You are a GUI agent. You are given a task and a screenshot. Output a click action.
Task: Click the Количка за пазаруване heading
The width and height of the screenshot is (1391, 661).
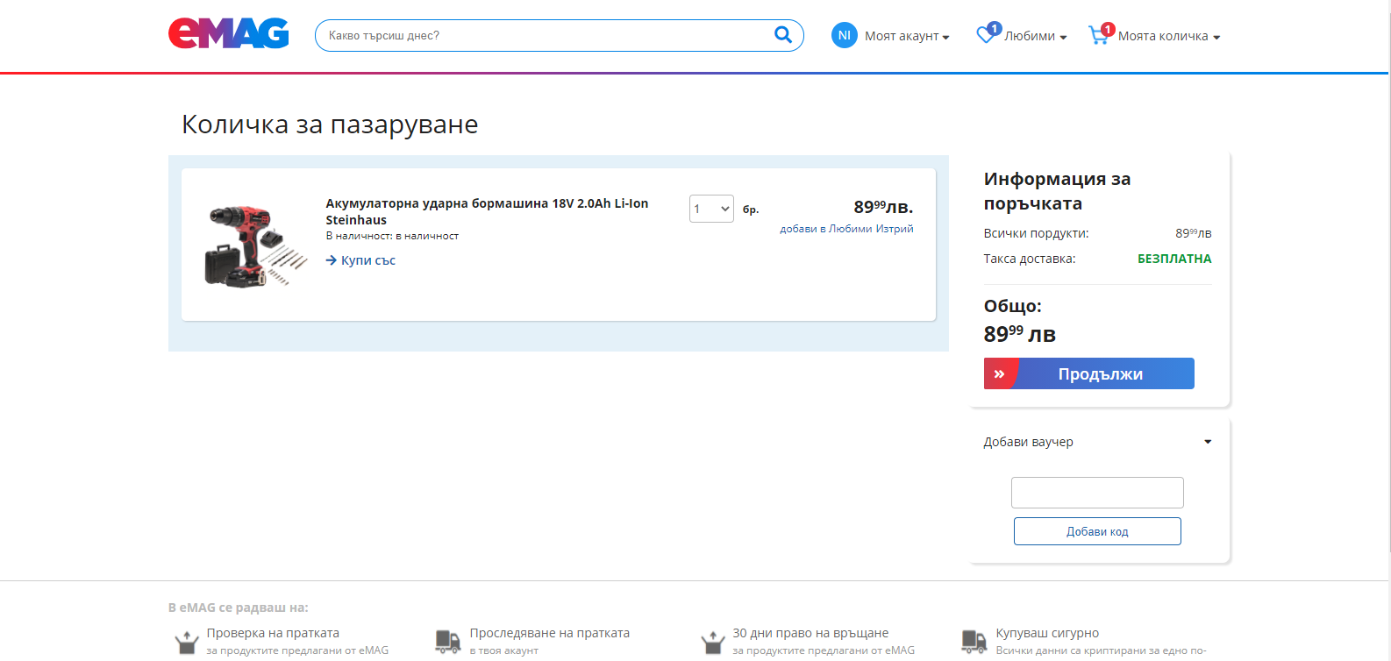click(330, 124)
